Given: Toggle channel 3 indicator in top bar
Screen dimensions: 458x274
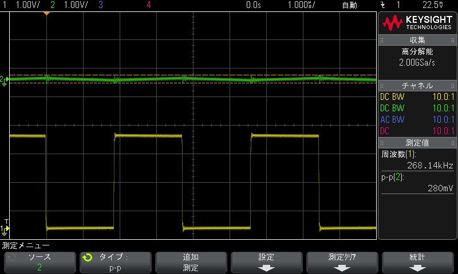Looking at the screenshot, I should coord(101,5).
